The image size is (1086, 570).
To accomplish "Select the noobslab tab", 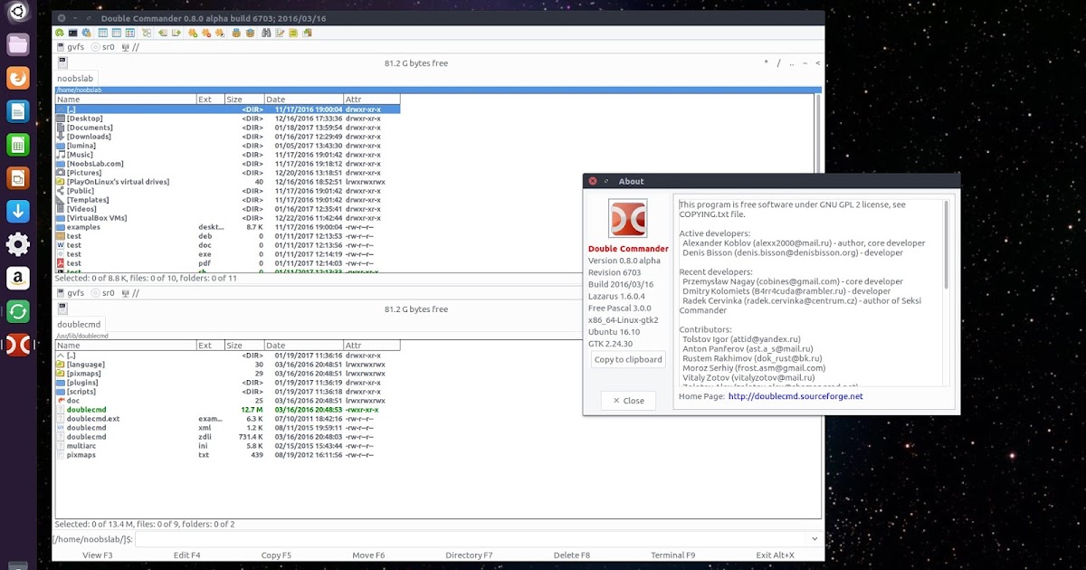I will [75, 79].
